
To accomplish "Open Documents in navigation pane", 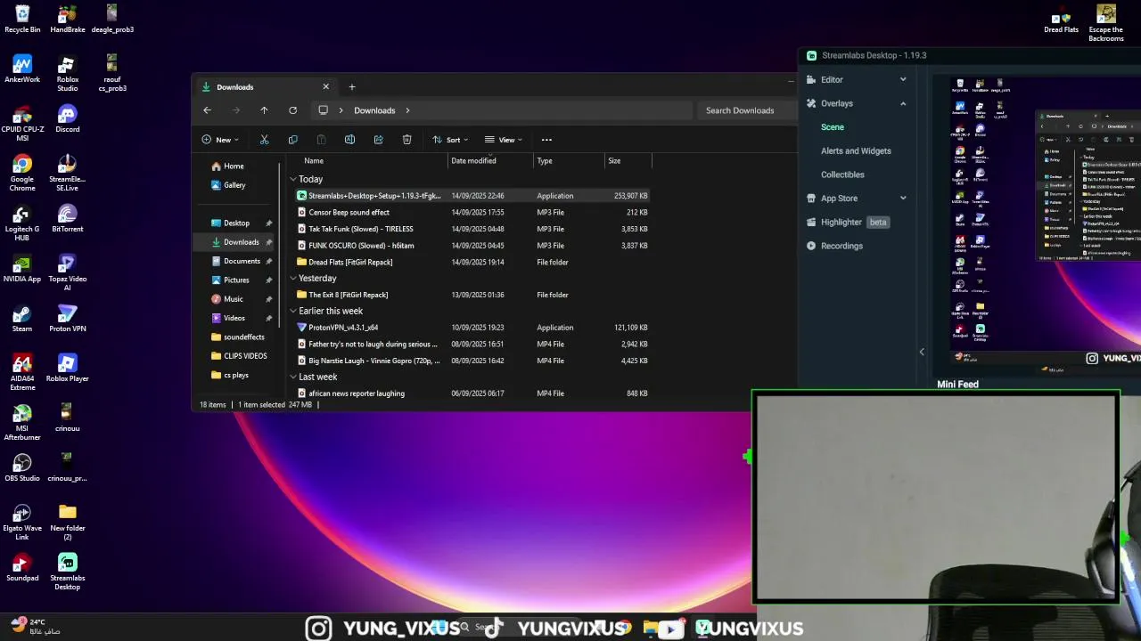I will pyautogui.click(x=242, y=261).
